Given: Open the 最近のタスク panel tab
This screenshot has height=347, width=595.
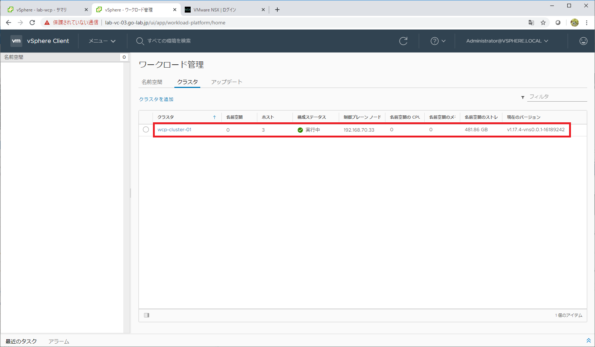Looking at the screenshot, I should [21, 341].
